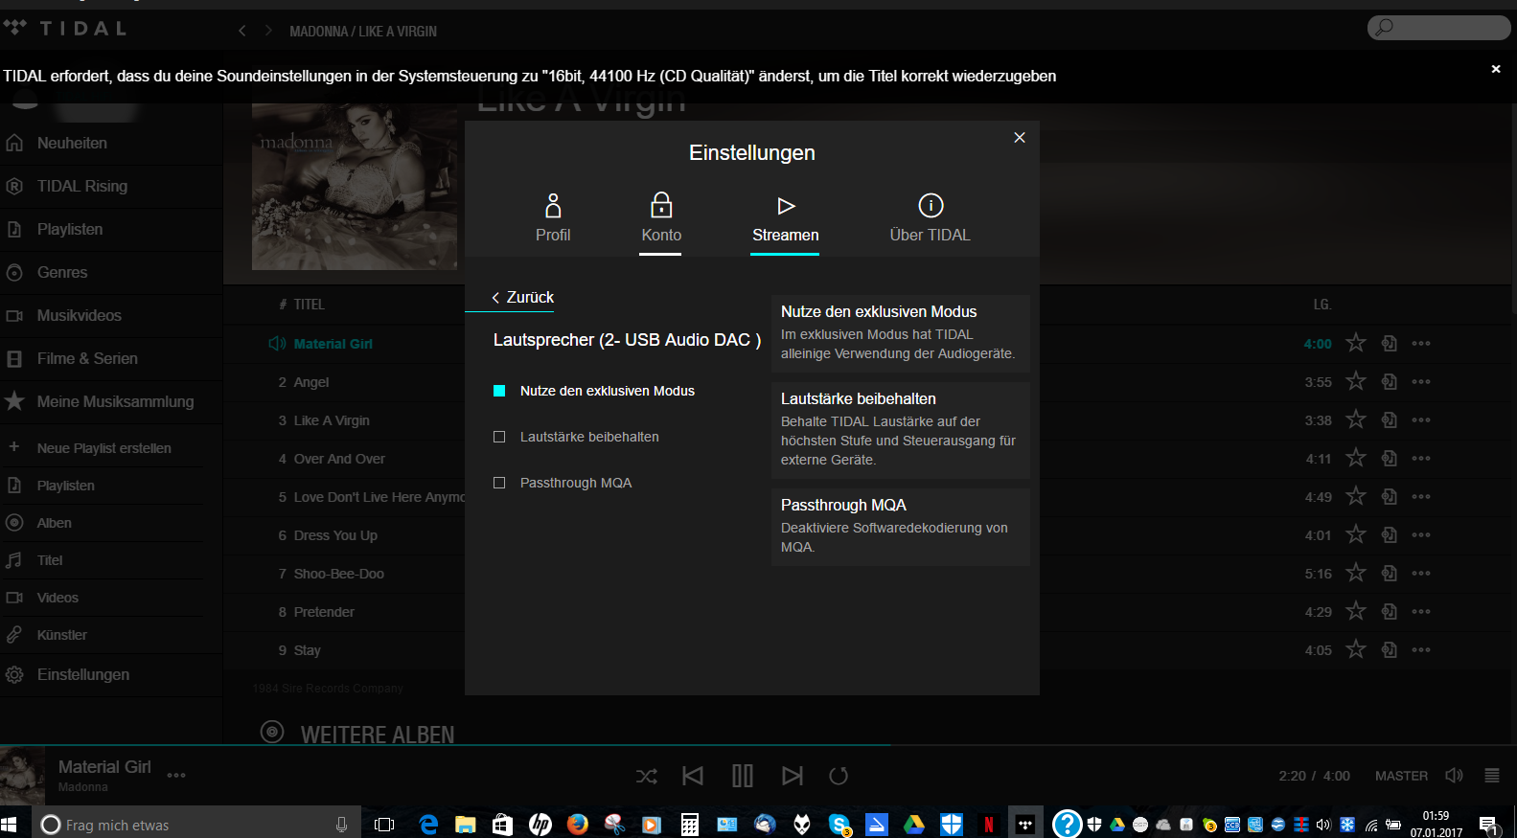Screen dimensions: 1517x838
Task: Add 4:11 track to playlist icon
Action: click(1390, 458)
